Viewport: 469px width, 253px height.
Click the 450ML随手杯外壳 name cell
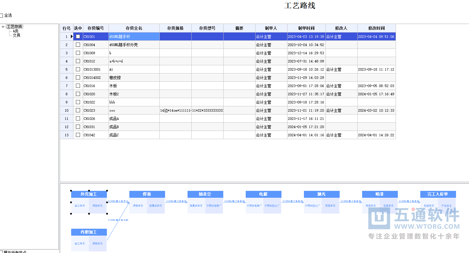tap(134, 45)
